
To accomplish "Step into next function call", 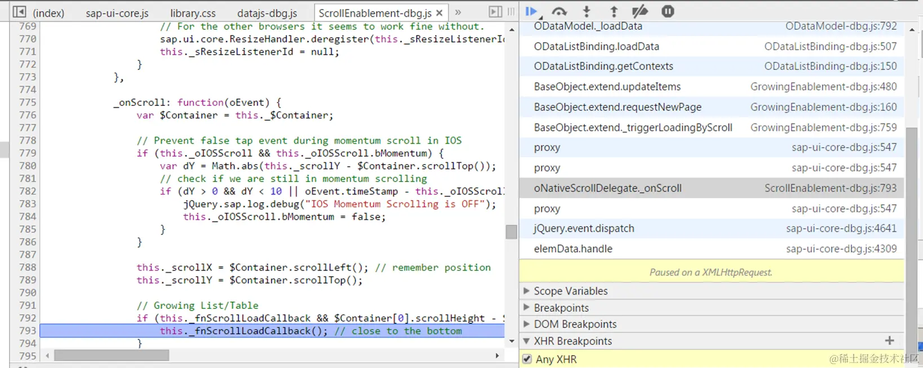I will (587, 11).
